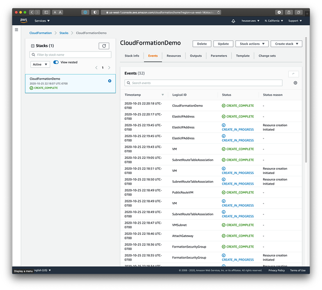Click Safari back button

(x=32, y=12)
